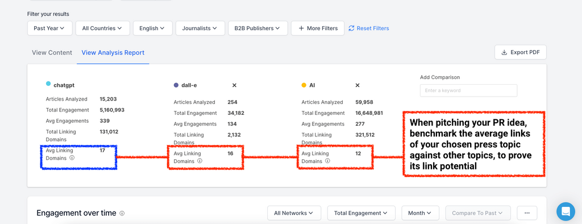Remove the AI comparison keyword
The height and width of the screenshot is (224, 582).
tap(357, 85)
